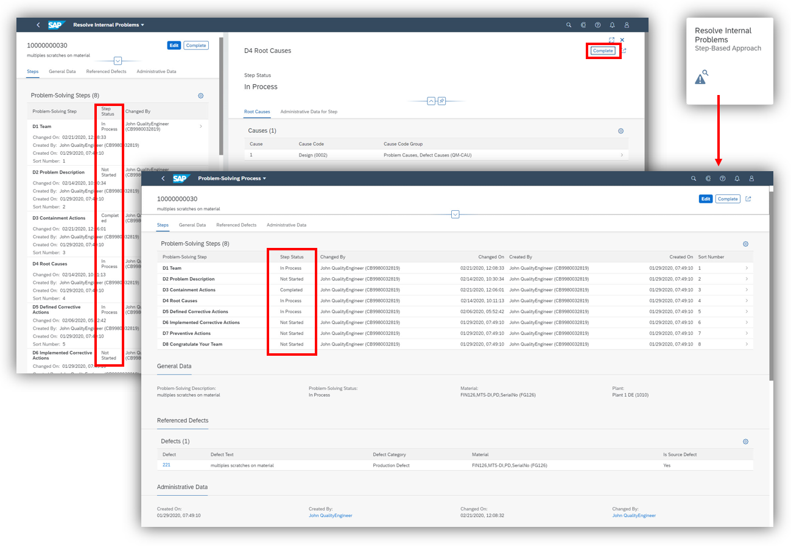The image size is (791, 547).
Task: Open D8 Congratulate Your Team row chevron
Action: (x=747, y=344)
